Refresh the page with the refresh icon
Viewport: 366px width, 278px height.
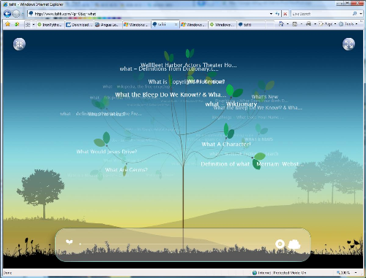(x=277, y=14)
